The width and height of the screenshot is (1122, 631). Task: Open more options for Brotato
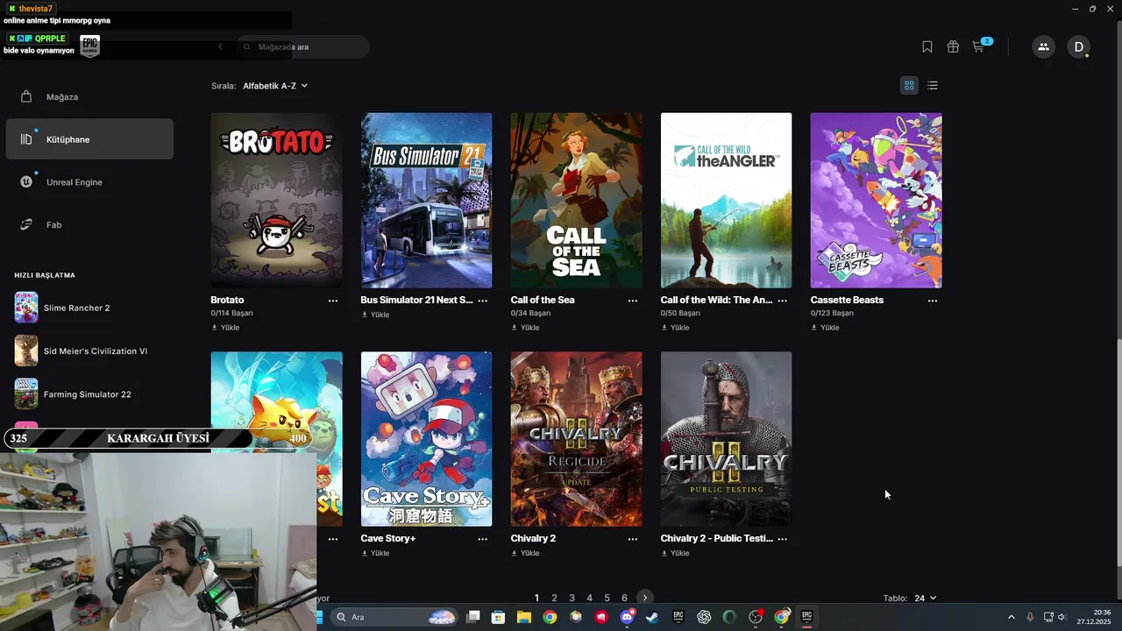point(333,301)
